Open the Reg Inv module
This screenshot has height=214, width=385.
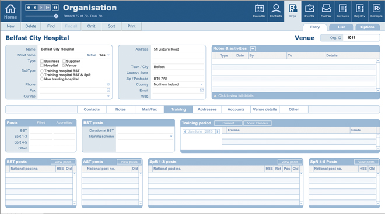(x=359, y=11)
